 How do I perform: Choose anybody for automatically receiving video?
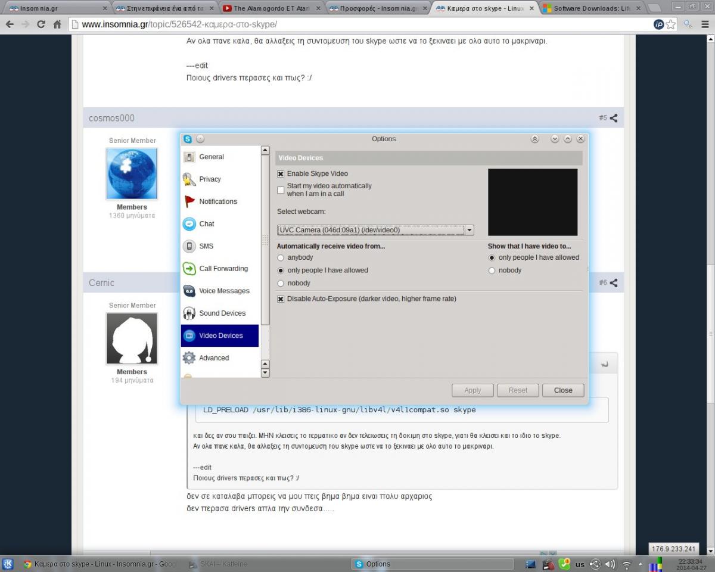(x=281, y=258)
